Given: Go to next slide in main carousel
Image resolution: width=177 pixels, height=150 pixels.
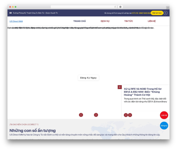Looking at the screenshot, I should point(96,115).
